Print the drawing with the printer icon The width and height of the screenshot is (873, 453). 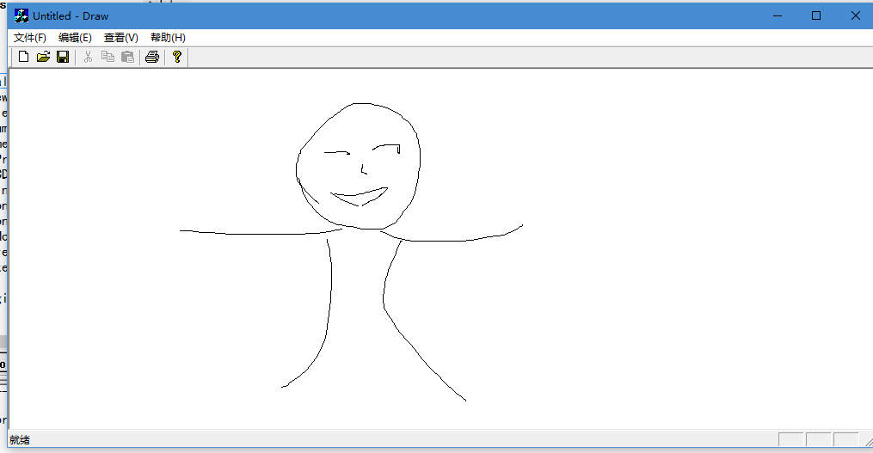152,57
